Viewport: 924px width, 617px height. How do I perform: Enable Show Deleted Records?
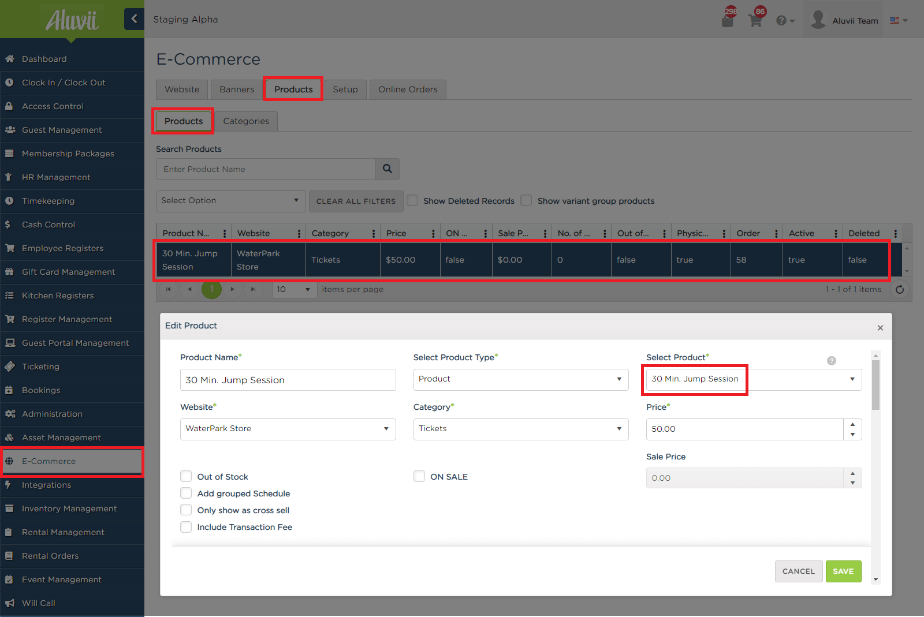coord(412,200)
